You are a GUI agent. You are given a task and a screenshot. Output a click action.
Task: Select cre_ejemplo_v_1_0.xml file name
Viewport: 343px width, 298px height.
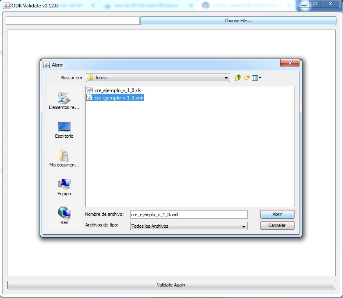[119, 98]
